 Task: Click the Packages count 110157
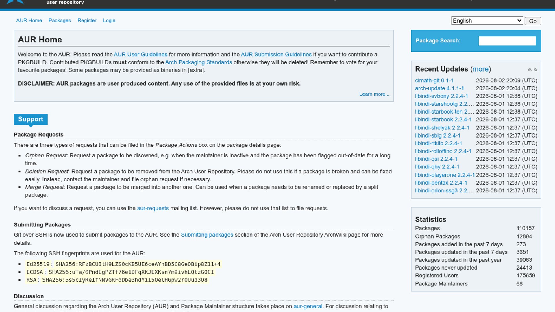click(526, 228)
